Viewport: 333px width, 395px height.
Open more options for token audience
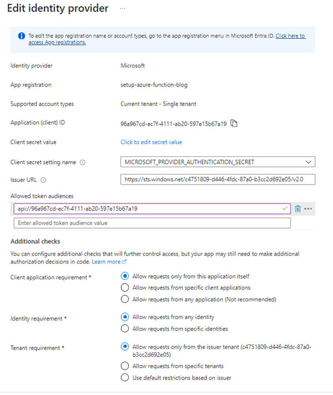pos(309,209)
